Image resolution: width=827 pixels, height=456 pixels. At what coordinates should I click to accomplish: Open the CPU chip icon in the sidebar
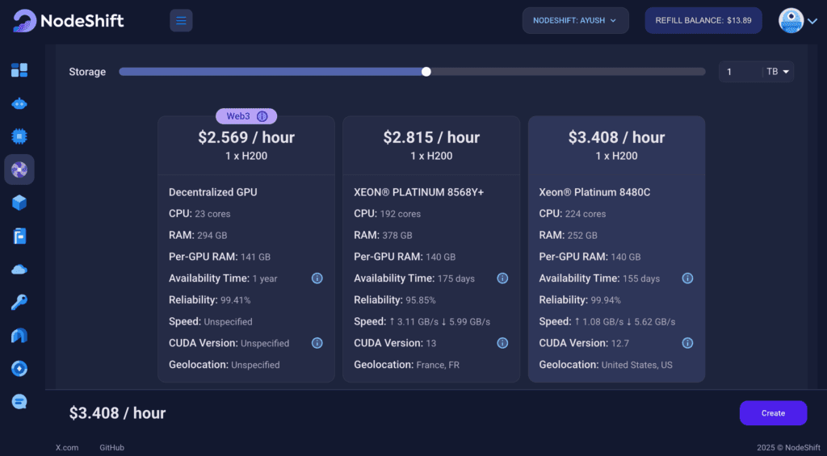tap(19, 136)
